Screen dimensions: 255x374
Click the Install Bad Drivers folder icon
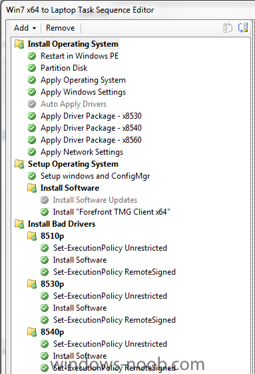pos(19,224)
